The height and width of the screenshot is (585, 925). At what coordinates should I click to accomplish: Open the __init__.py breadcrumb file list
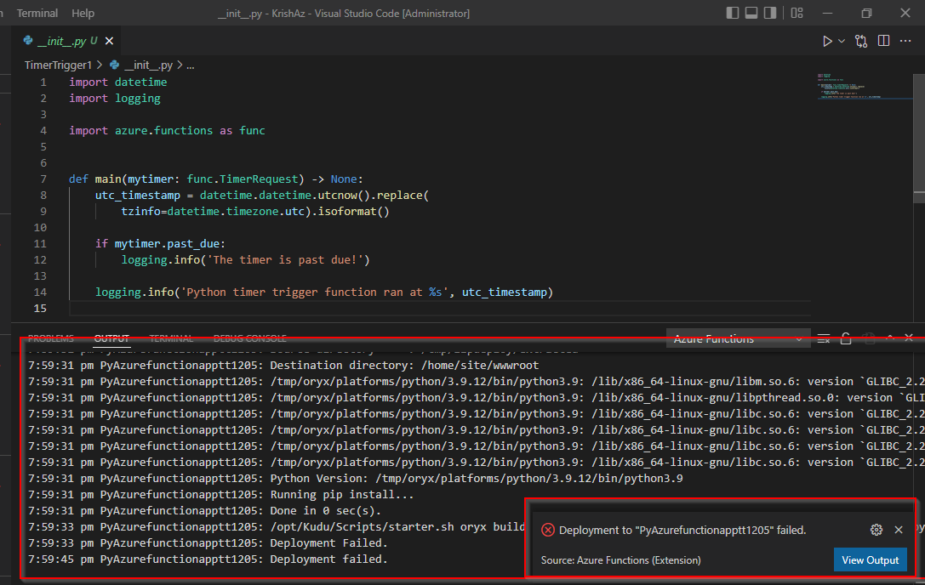[x=149, y=65]
